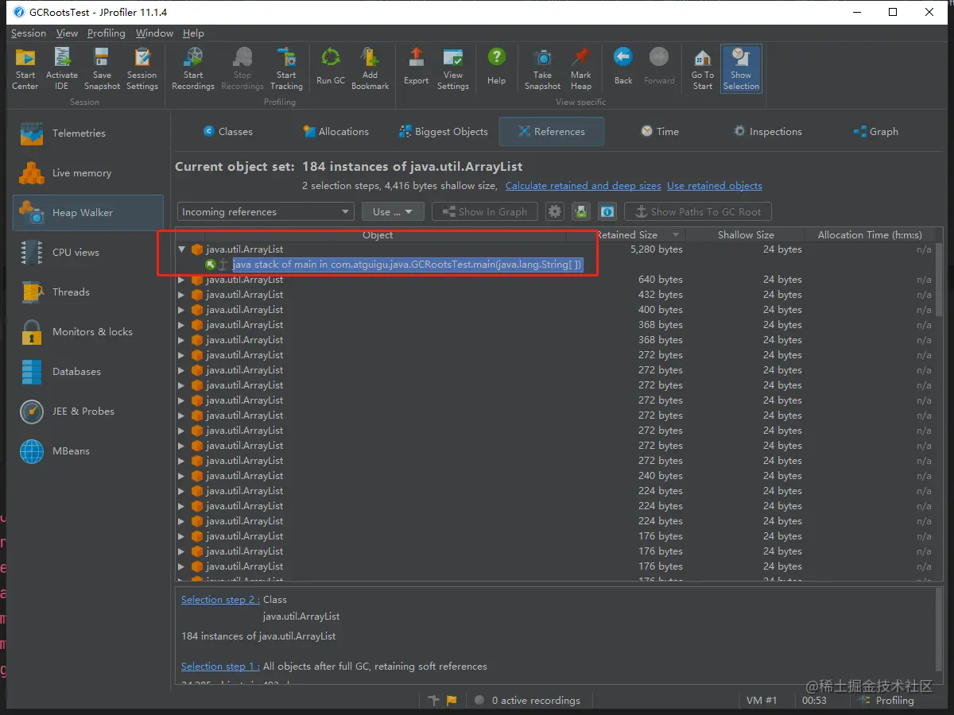The height and width of the screenshot is (715, 954).
Task: Open CPU views section
Action: click(x=87, y=253)
